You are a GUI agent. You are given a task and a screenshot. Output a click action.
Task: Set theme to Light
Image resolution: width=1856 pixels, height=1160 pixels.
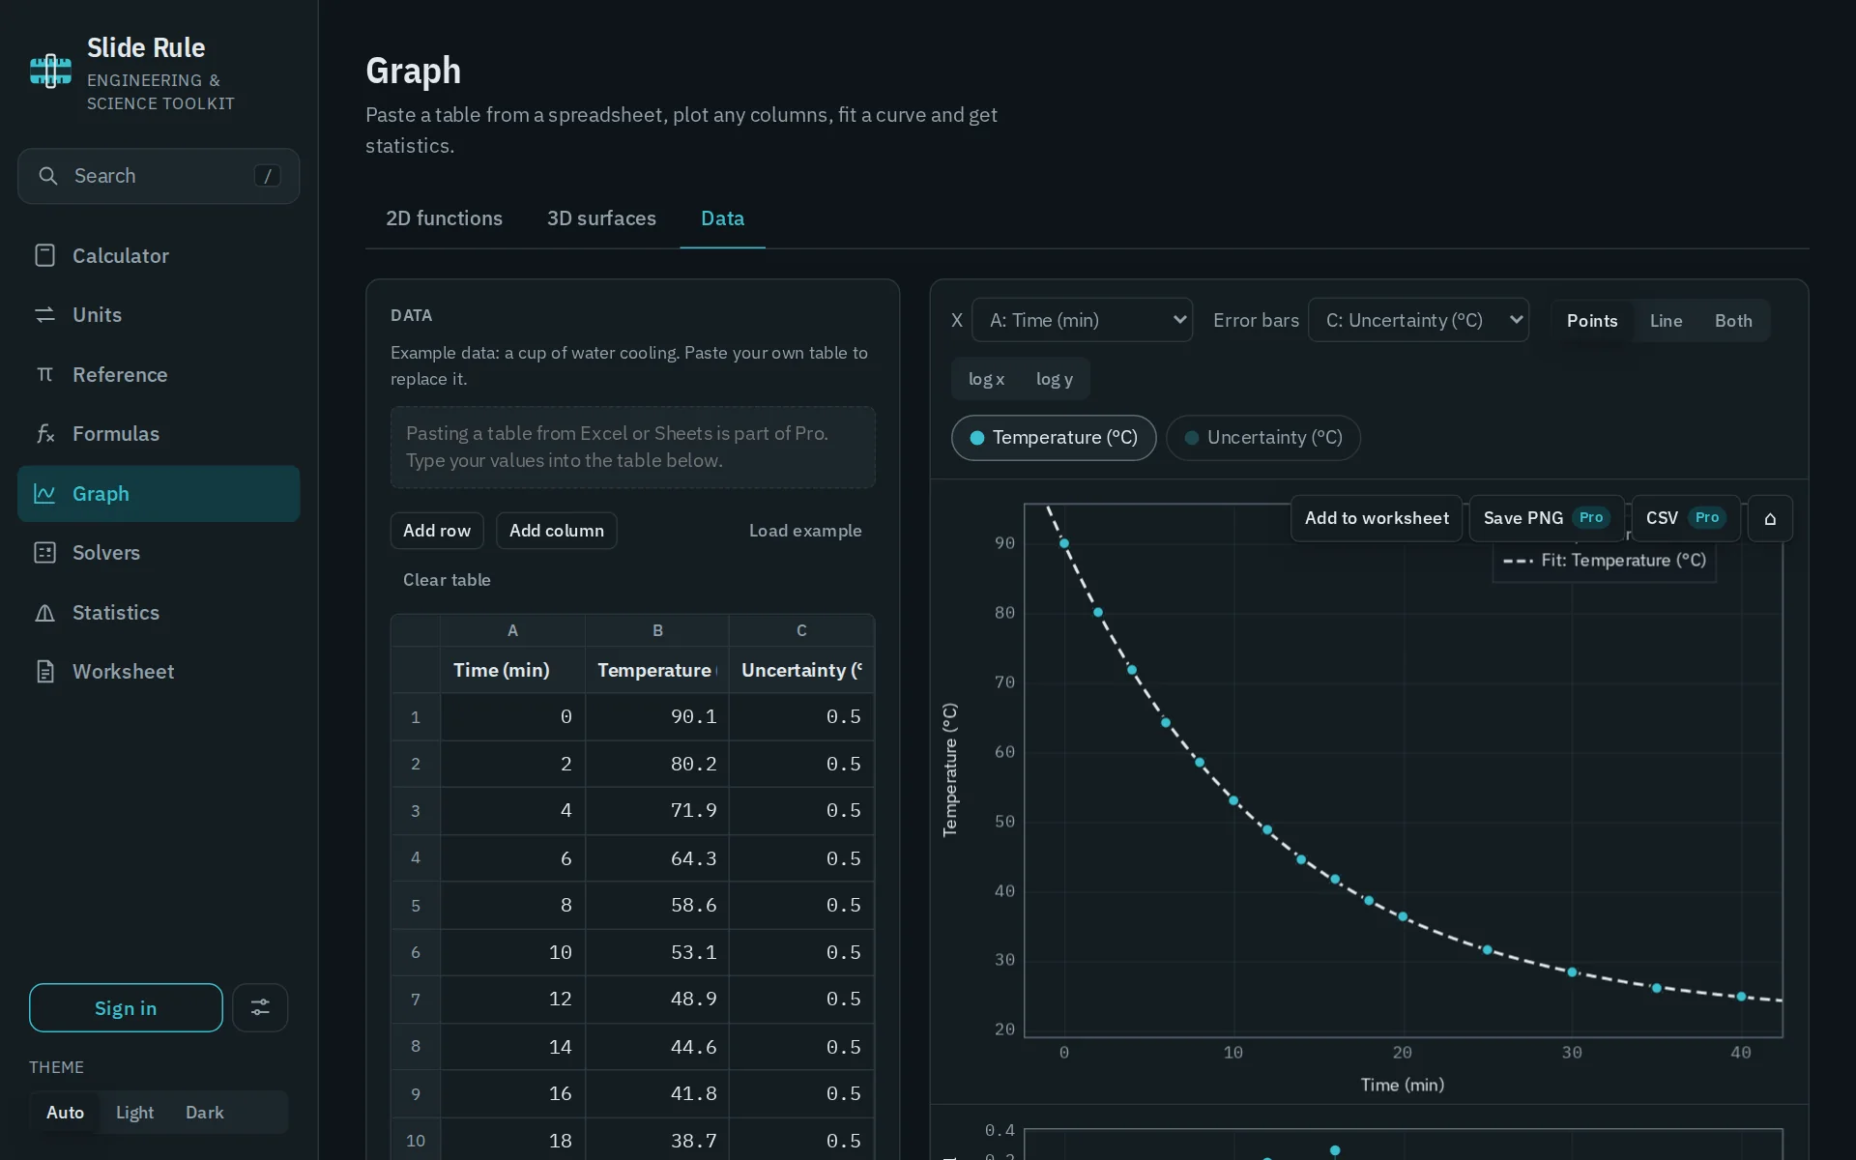(x=134, y=1113)
